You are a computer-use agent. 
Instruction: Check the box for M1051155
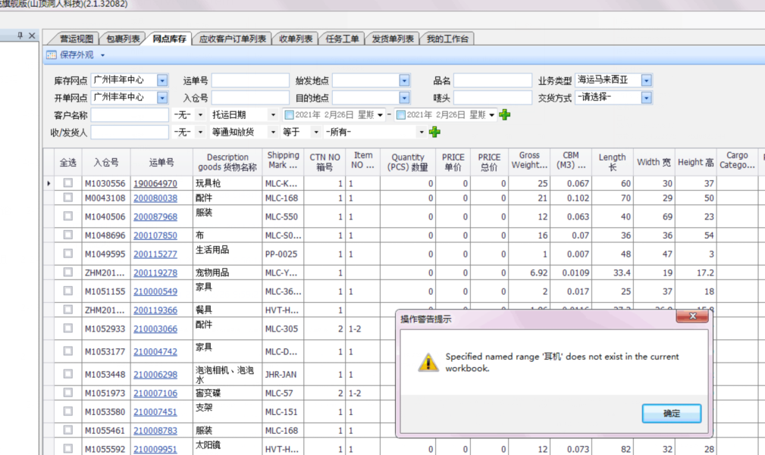point(67,291)
